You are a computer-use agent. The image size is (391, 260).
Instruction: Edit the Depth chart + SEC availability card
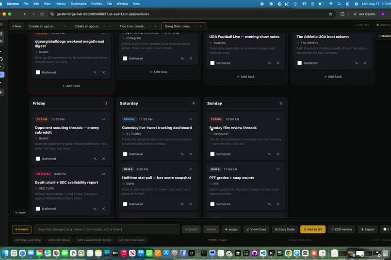coord(95,209)
